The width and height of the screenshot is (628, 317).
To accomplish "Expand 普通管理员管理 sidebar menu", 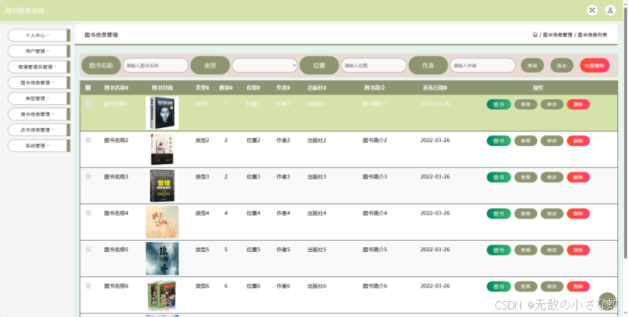I will 39,67.
